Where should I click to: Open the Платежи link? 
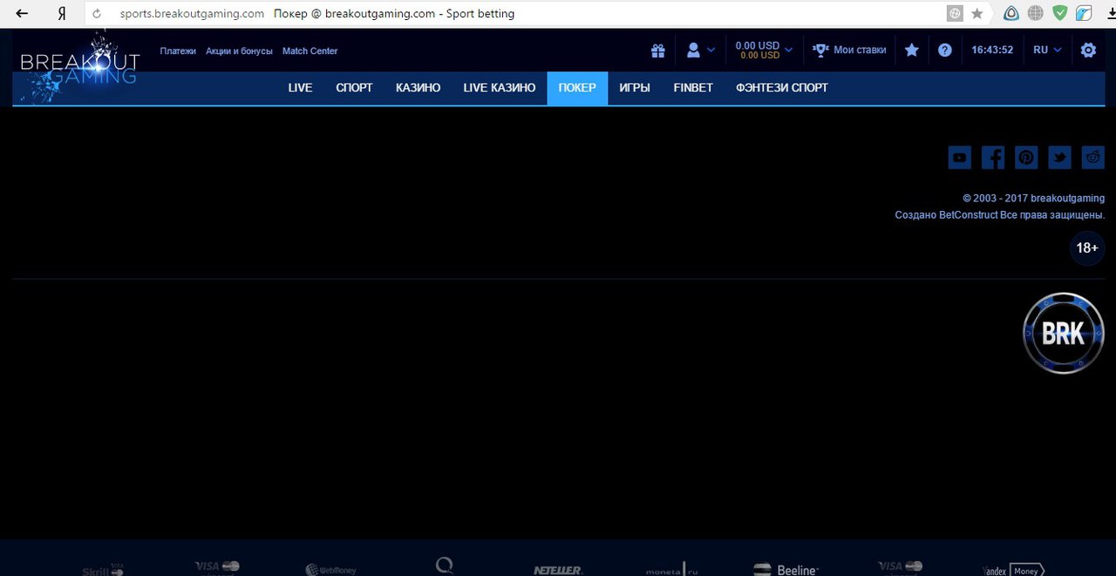pyautogui.click(x=178, y=51)
